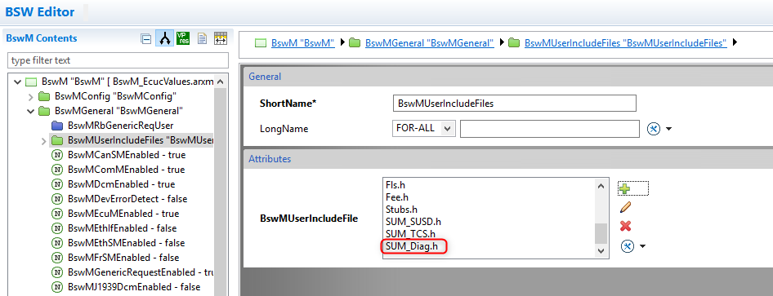Select BswMEcuMEnabled - true parameter
Viewport: 773px width, 296px height.
pos(123,214)
